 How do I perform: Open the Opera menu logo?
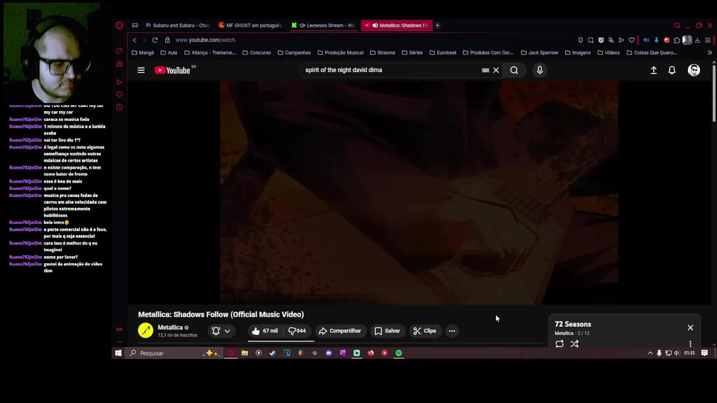point(119,25)
